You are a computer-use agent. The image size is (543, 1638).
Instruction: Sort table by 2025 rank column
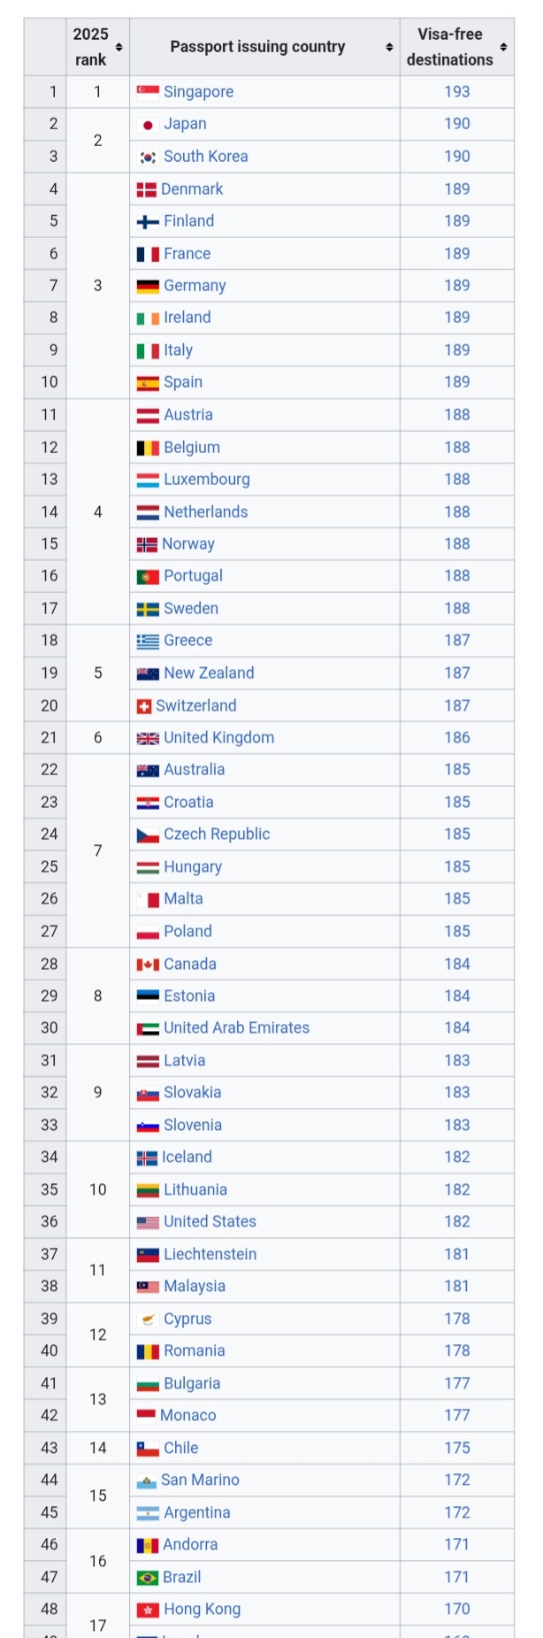click(x=119, y=47)
